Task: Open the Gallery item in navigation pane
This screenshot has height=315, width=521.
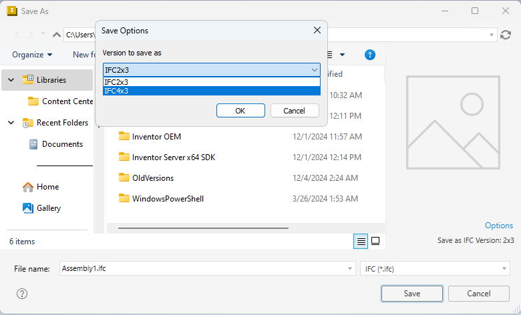Action: pos(49,208)
